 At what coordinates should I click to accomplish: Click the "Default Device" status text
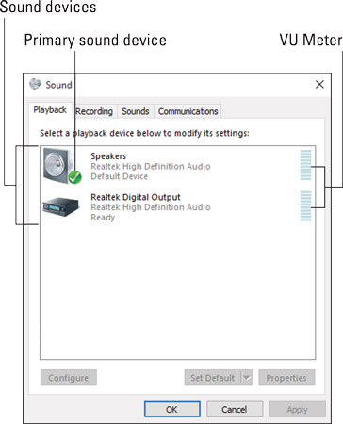[120, 176]
